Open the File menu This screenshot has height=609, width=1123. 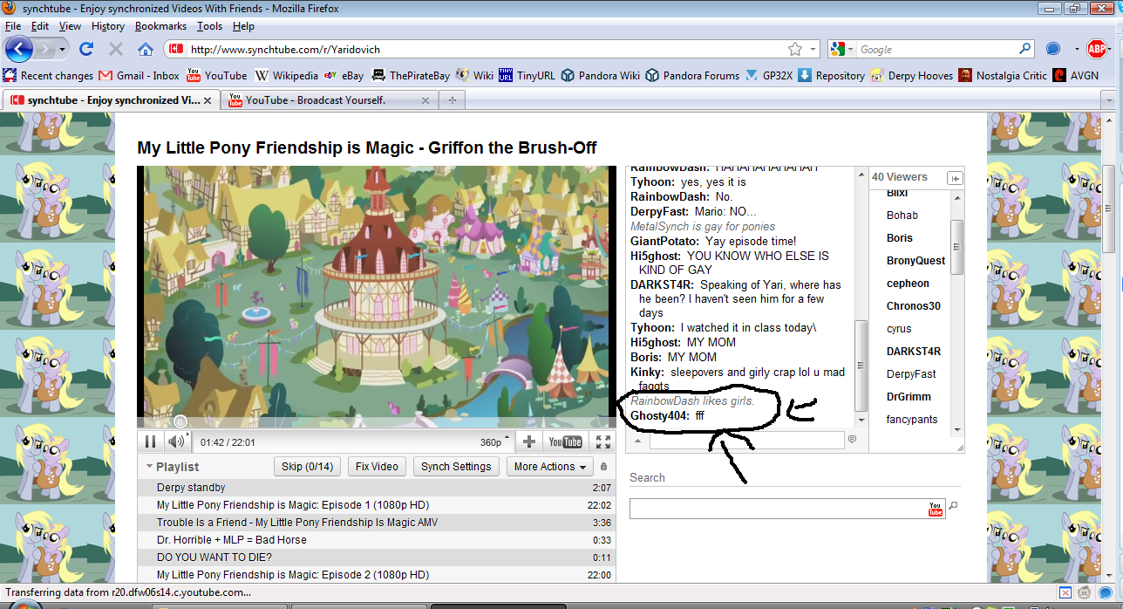coord(13,26)
